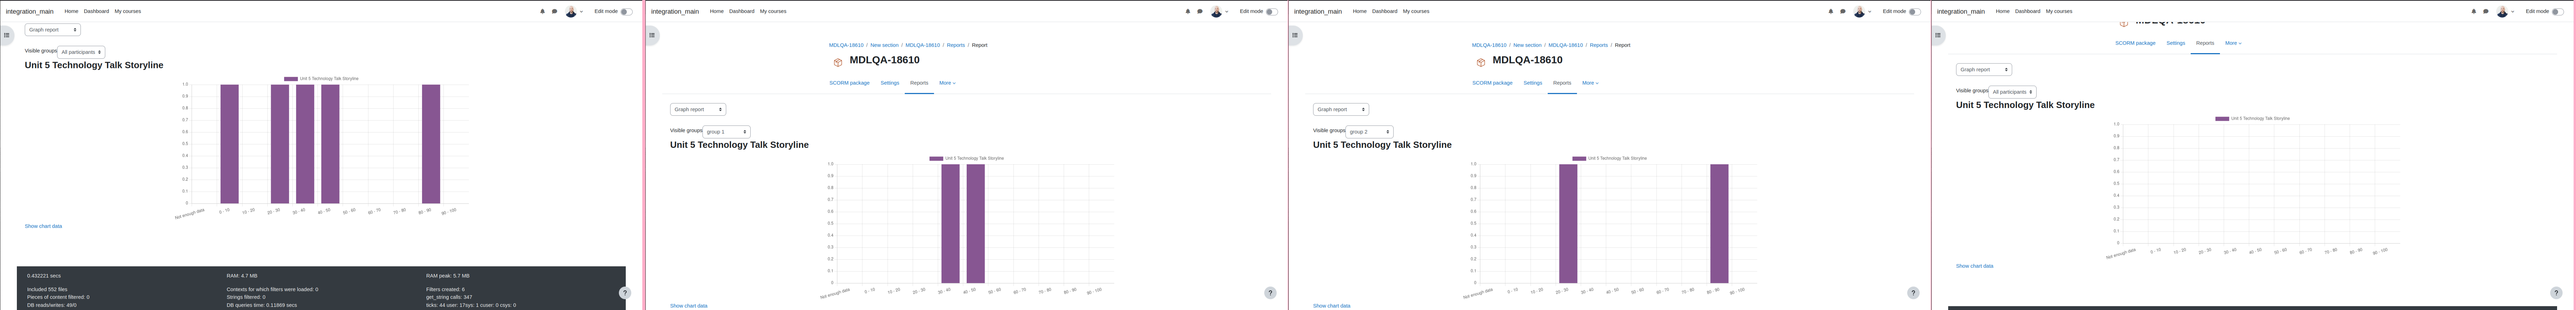Toggle chart legend swatch in leftmost window
This screenshot has width=2576, height=310.
(x=291, y=79)
